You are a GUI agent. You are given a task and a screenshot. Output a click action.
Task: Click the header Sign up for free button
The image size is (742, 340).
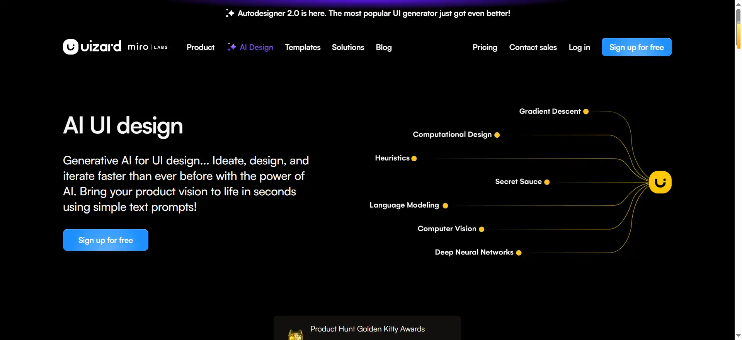coord(636,47)
